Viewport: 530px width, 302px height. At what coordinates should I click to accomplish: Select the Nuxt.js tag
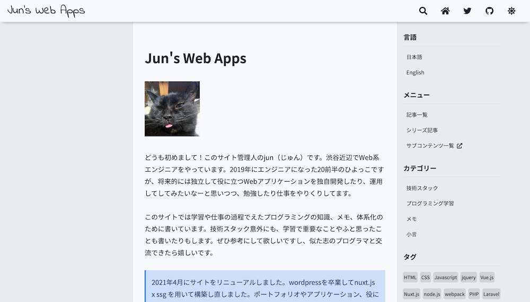click(x=411, y=294)
